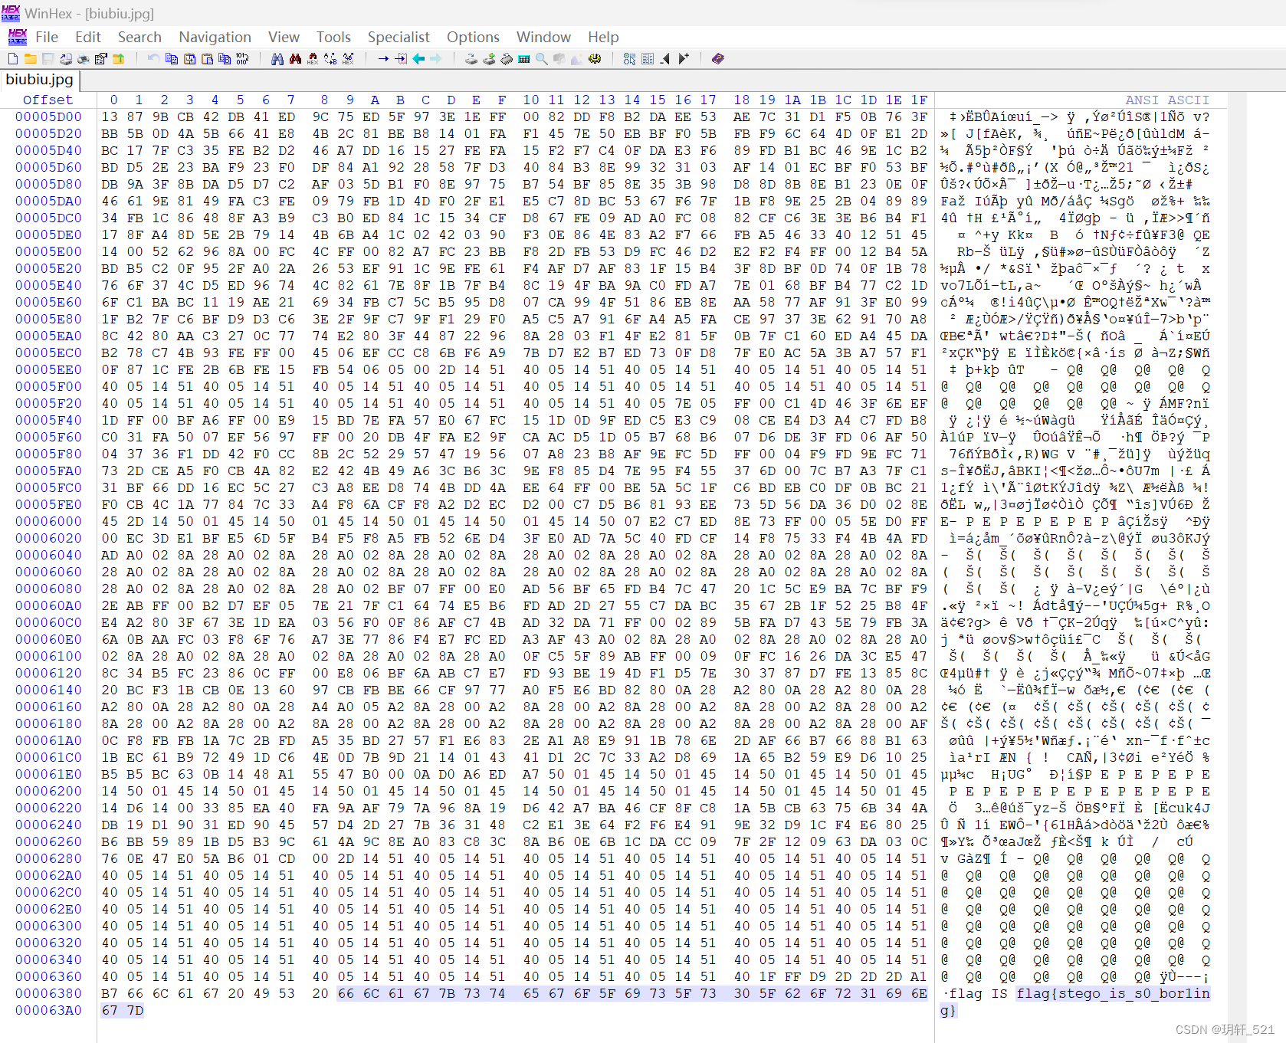Open the Search menu

pyautogui.click(x=139, y=37)
